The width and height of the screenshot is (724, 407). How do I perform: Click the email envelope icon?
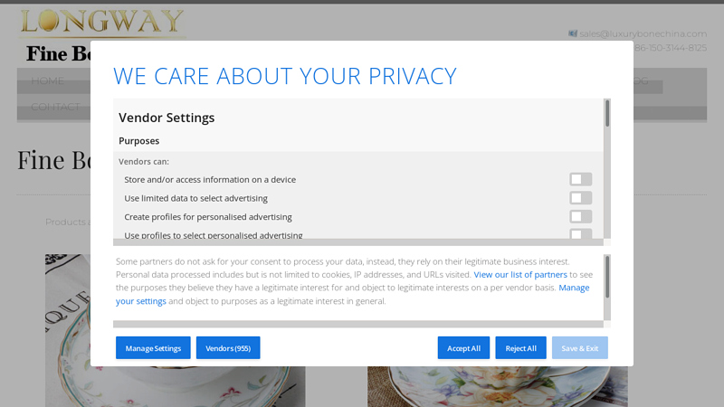573,33
